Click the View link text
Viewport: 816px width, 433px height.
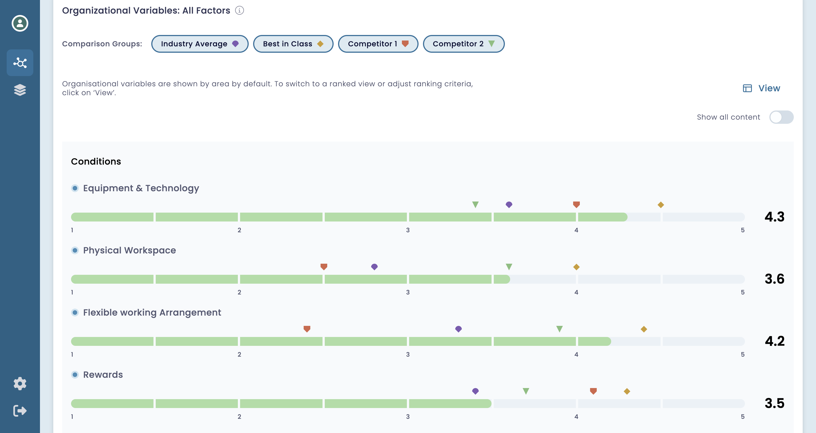coord(769,88)
